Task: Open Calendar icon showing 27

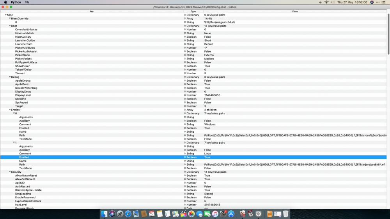Action: click(x=152, y=214)
